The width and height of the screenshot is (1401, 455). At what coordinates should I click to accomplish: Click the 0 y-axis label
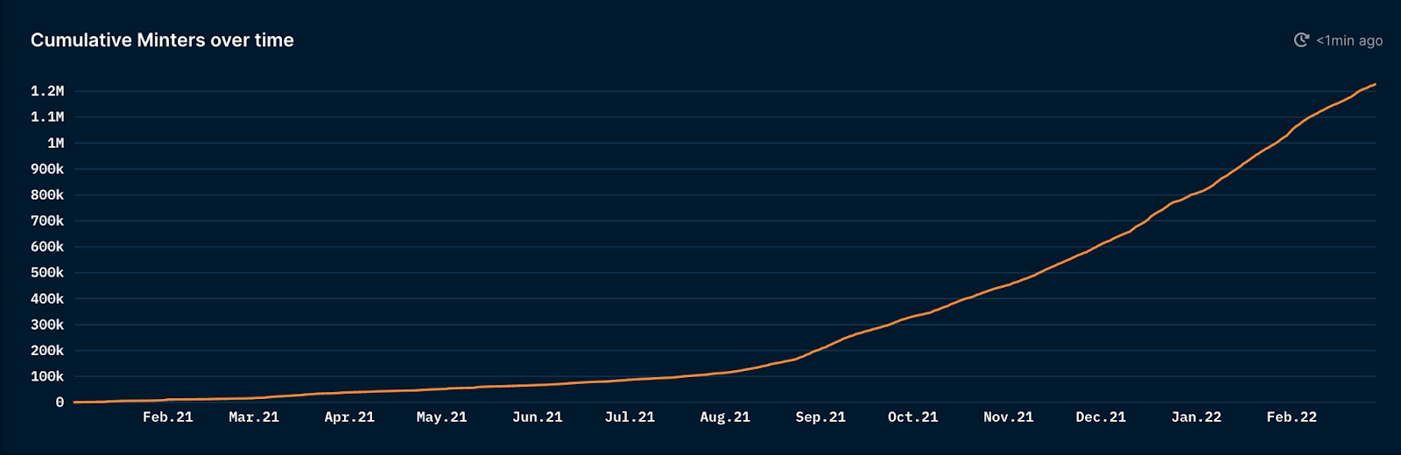coord(60,402)
